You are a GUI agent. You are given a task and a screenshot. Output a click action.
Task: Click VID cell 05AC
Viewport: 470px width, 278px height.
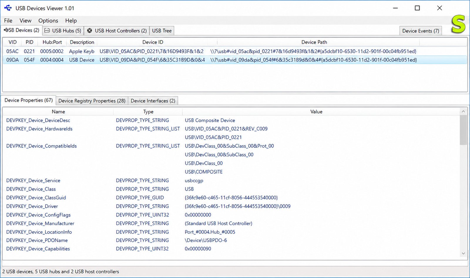[x=12, y=51]
